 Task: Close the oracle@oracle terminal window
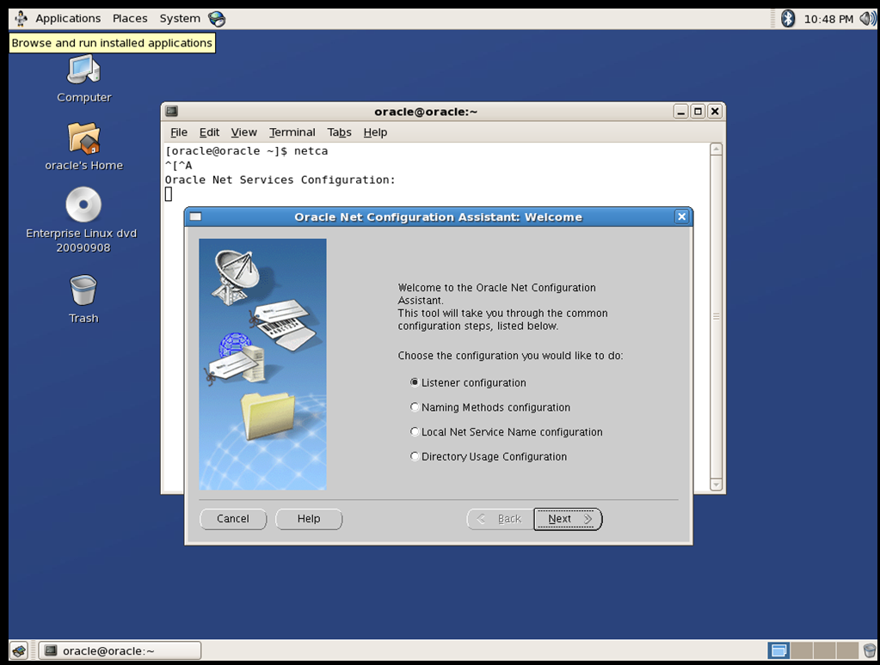tap(715, 112)
